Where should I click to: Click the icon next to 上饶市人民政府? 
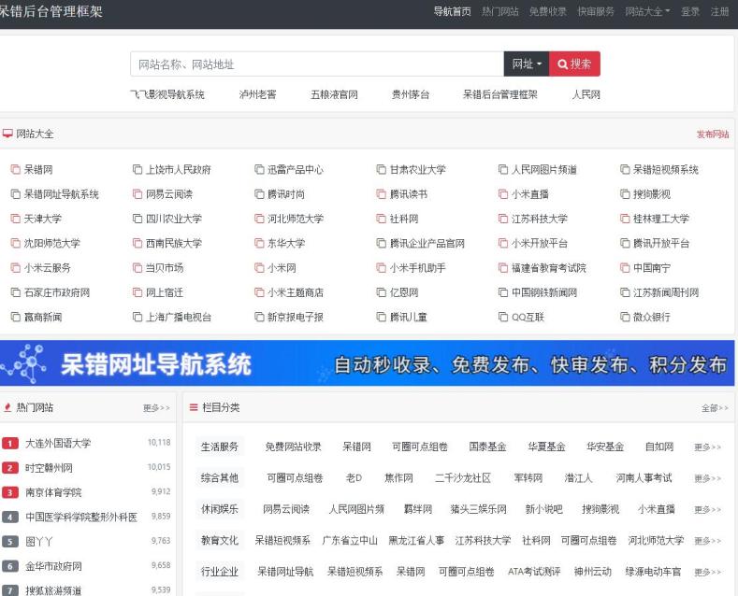point(137,169)
